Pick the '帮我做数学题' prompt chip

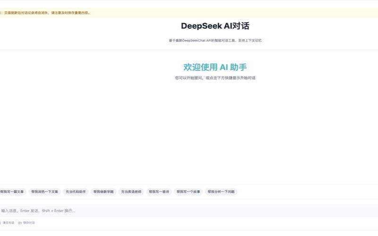(x=103, y=192)
